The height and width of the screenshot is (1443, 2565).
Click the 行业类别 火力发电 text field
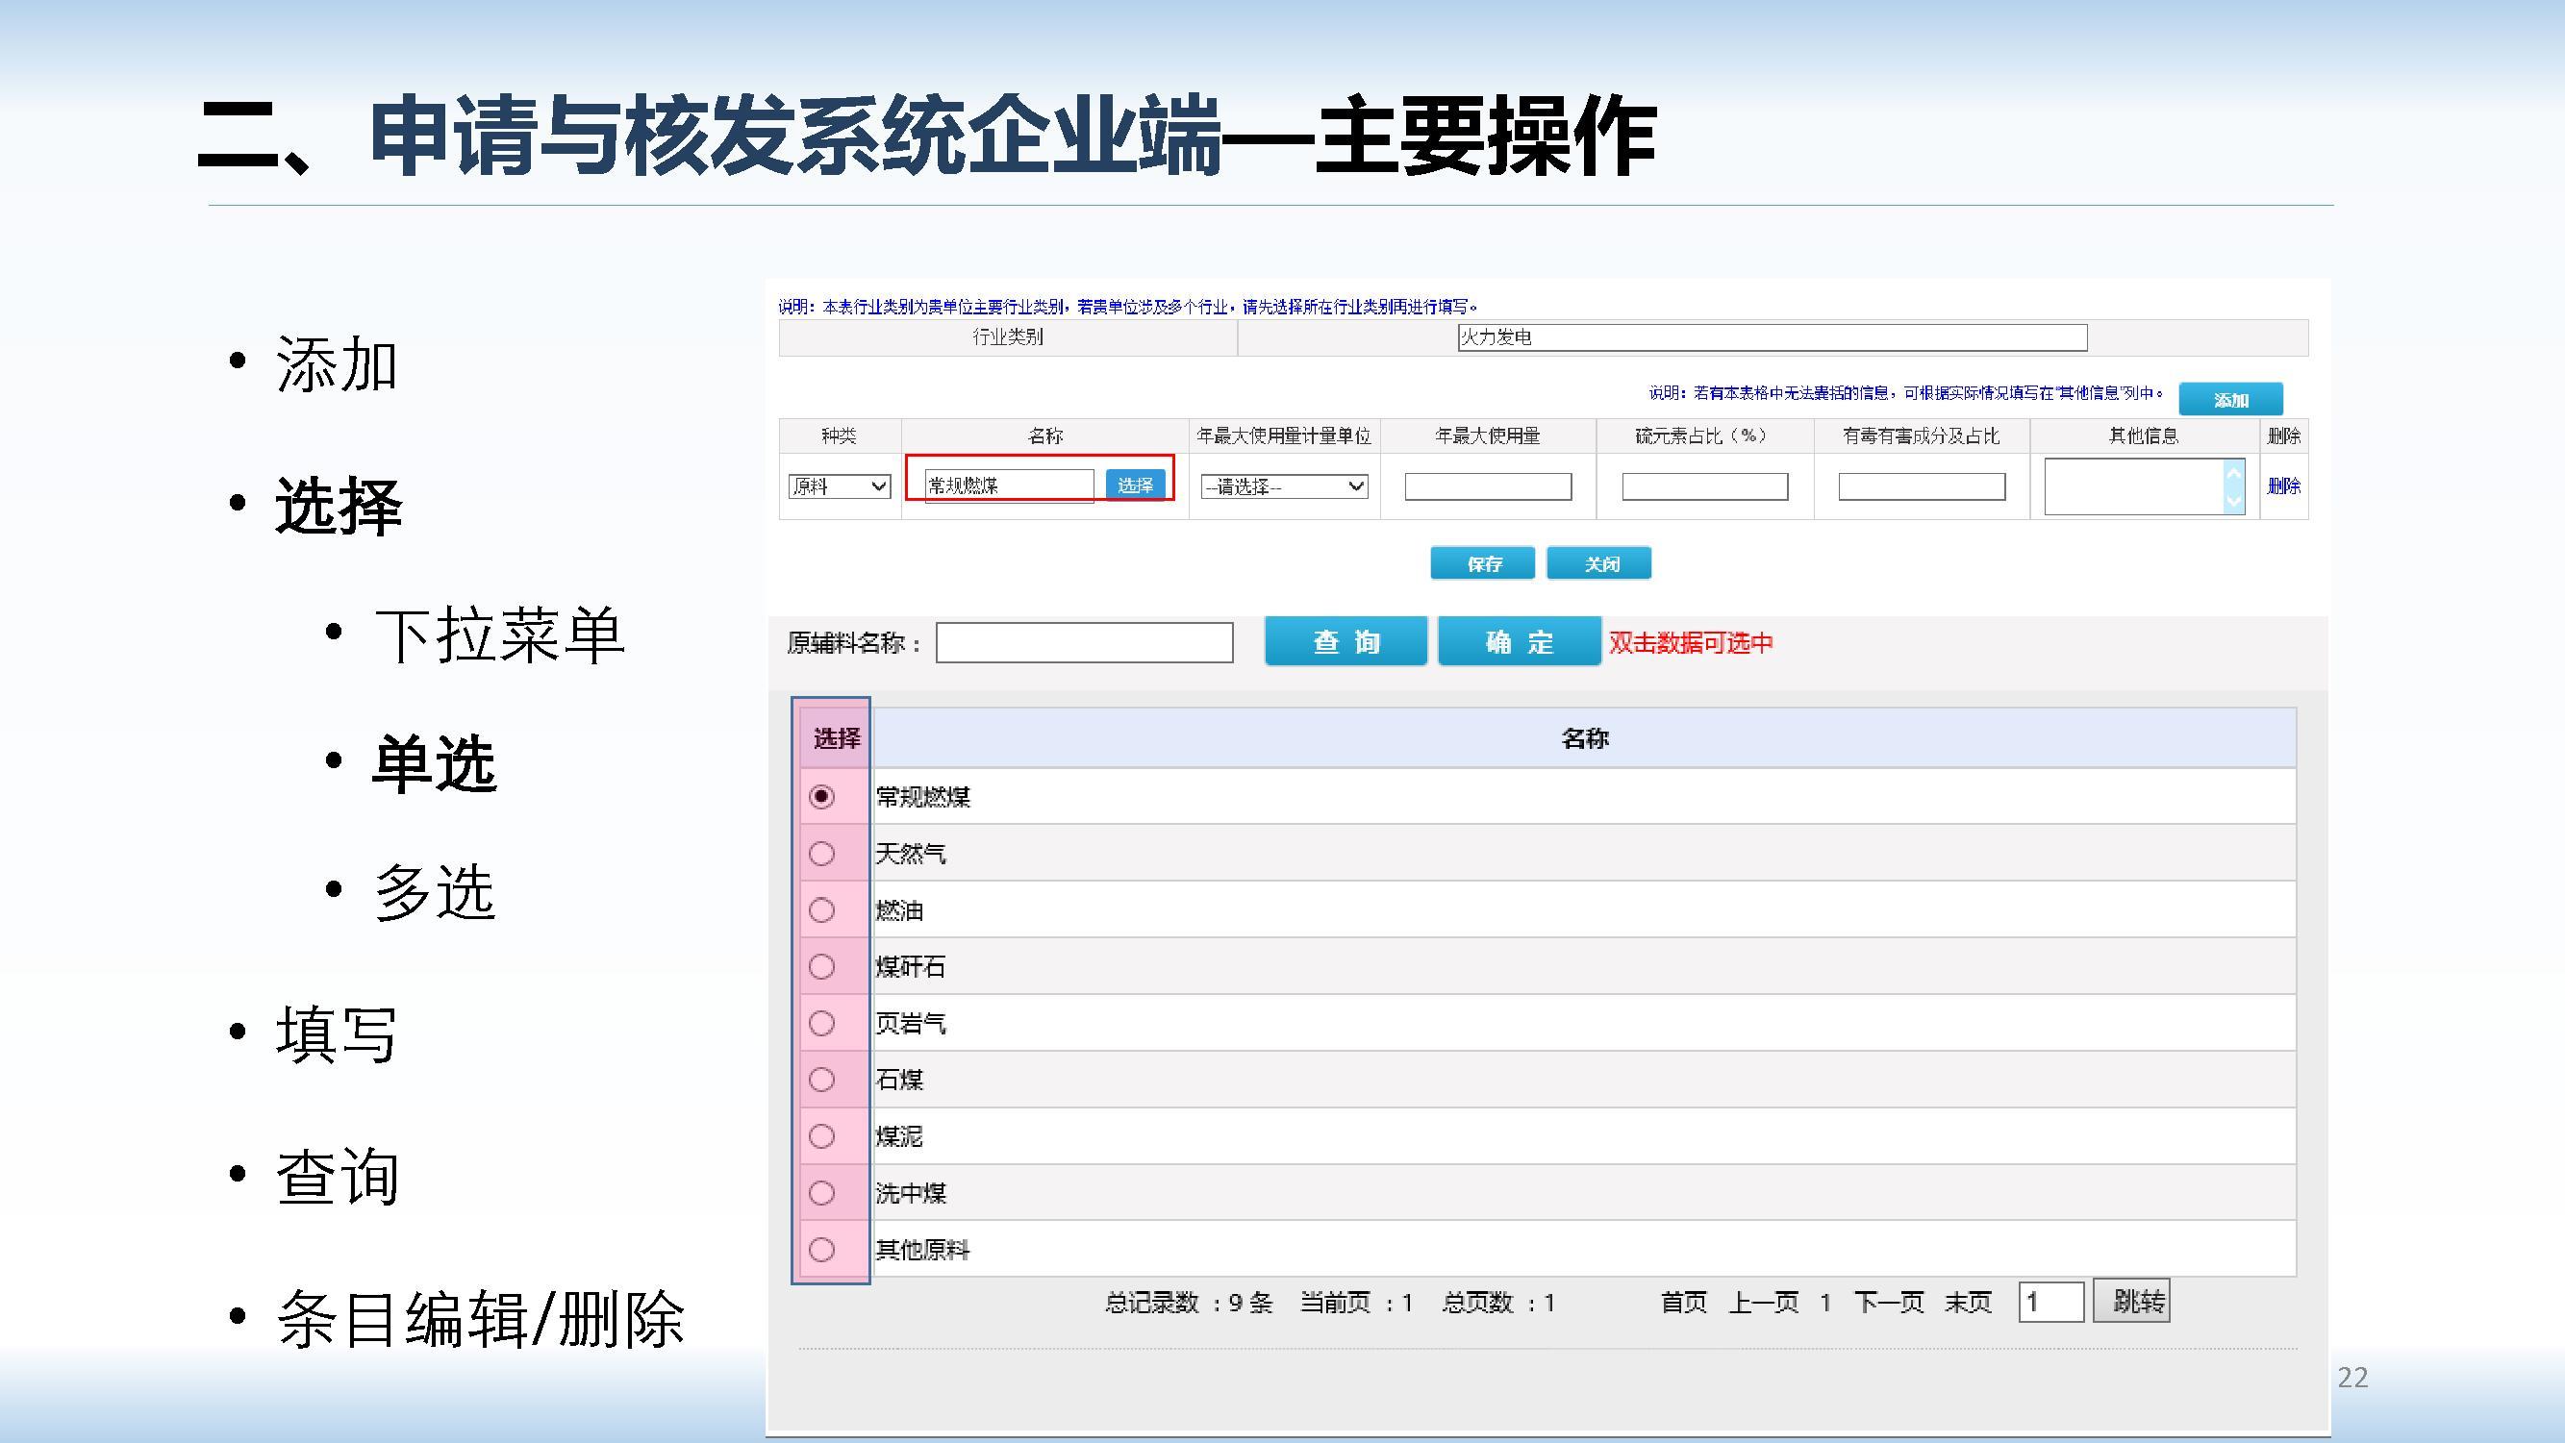point(1772,337)
